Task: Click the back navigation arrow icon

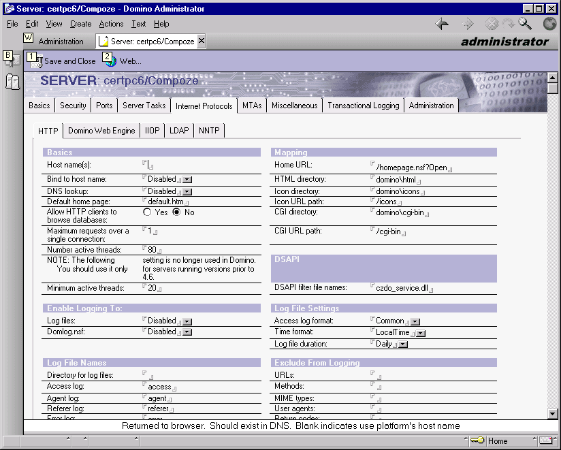Action: point(443,24)
